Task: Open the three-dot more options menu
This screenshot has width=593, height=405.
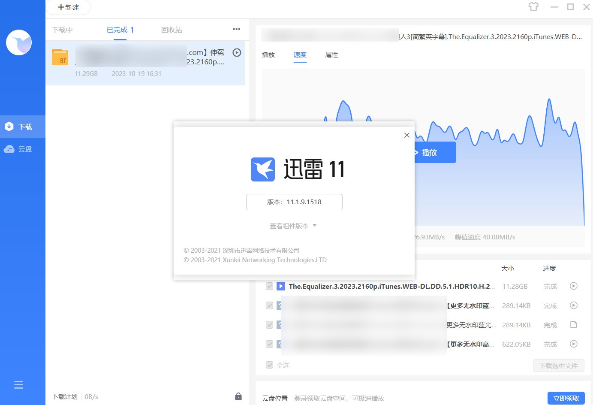Action: [x=236, y=29]
